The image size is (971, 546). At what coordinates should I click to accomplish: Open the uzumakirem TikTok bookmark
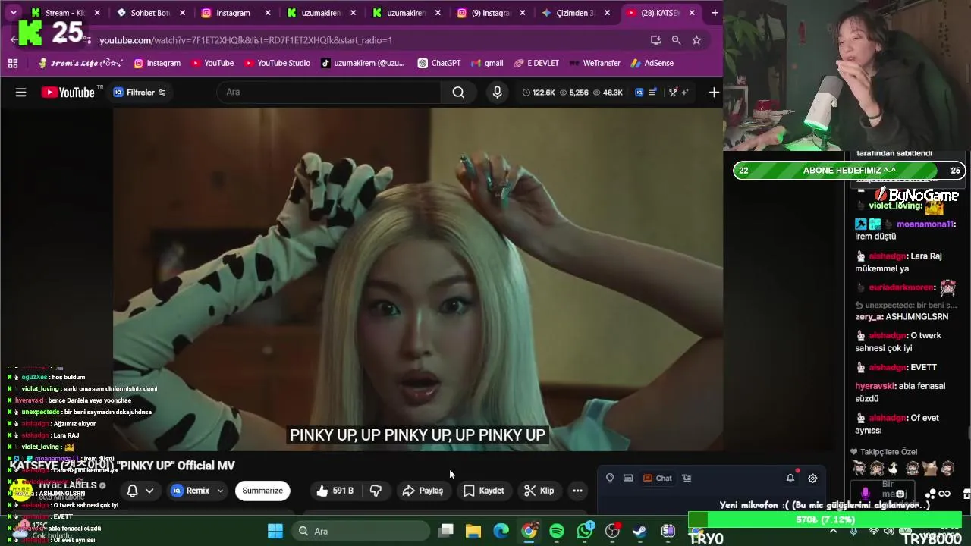363,63
